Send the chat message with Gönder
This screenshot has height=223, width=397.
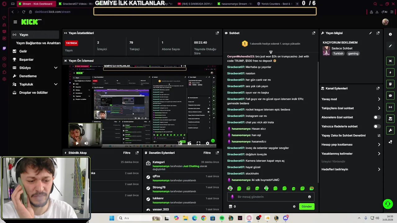(x=307, y=206)
